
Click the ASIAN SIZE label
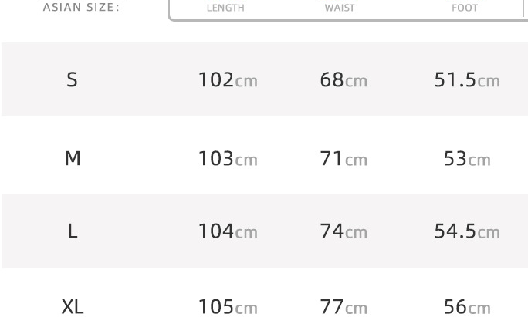pyautogui.click(x=81, y=8)
